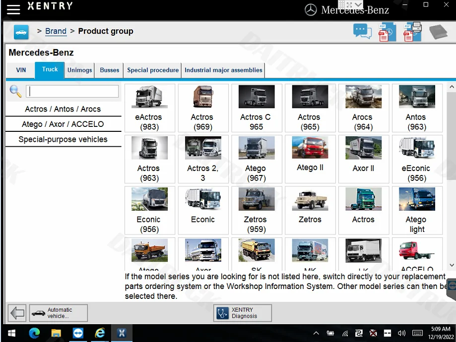Select Econic tile without model number
This screenshot has width=456, height=342.
[203, 210]
